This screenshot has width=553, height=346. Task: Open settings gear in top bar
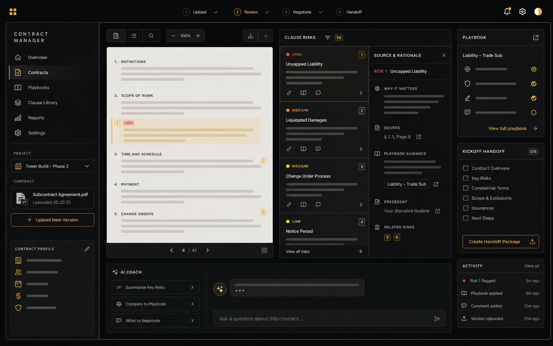click(x=522, y=12)
